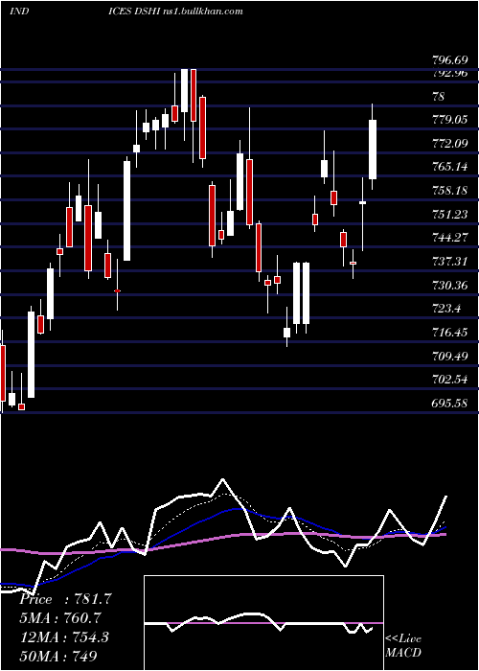Click the 737.31 price level label
The height and width of the screenshot is (671, 479).
tap(450, 261)
